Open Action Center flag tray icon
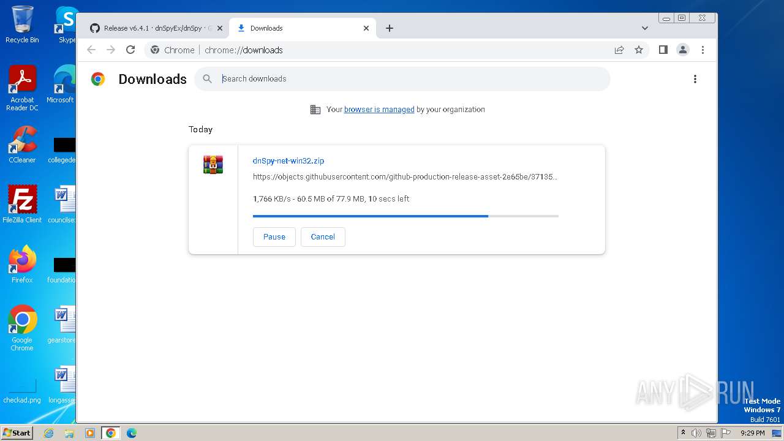 [726, 433]
